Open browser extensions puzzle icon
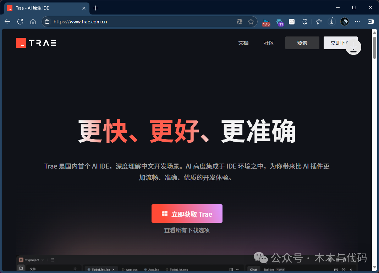 click(304, 22)
